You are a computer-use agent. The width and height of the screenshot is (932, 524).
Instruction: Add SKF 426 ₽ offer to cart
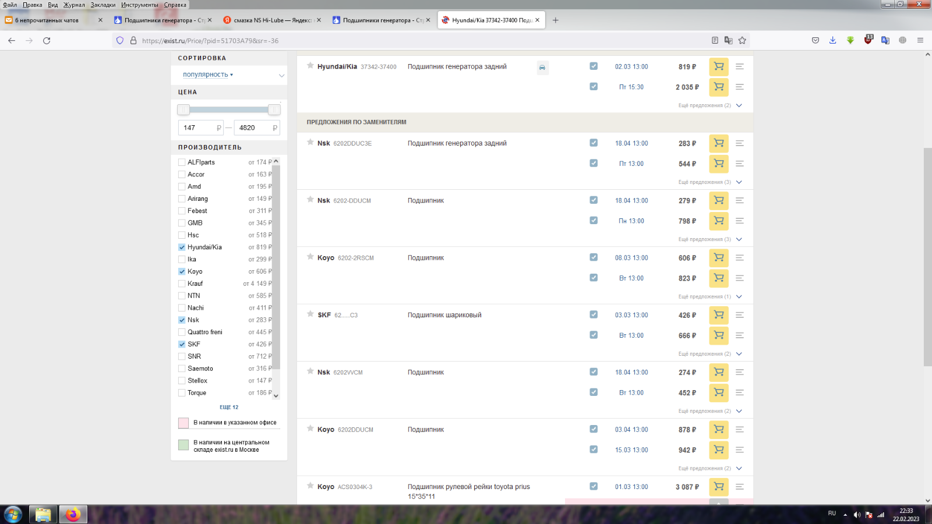point(719,315)
